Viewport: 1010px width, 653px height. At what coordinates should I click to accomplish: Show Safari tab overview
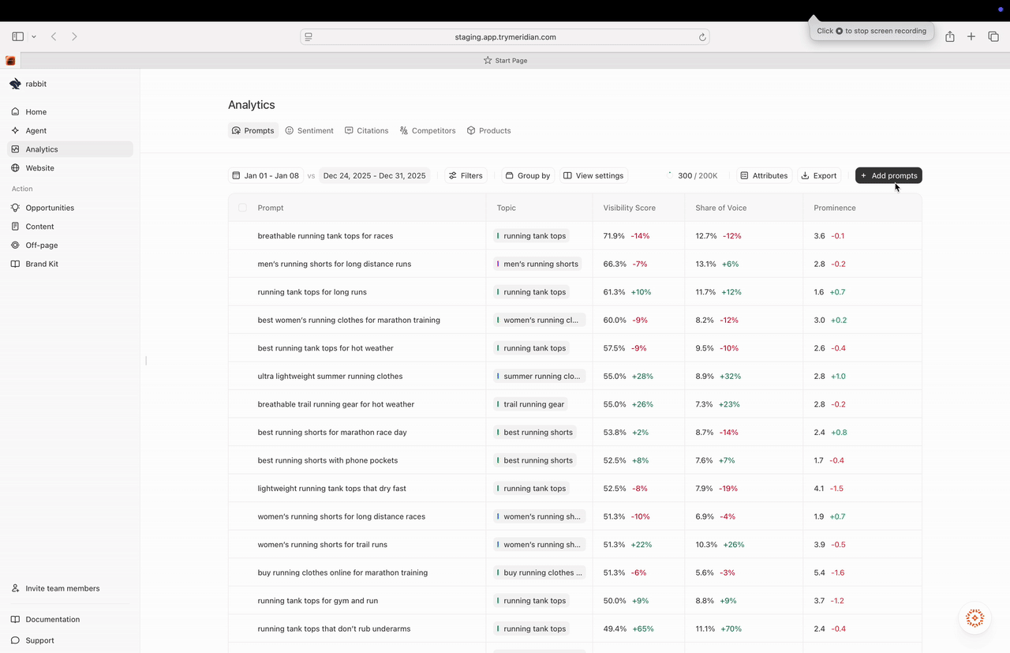pos(993,36)
